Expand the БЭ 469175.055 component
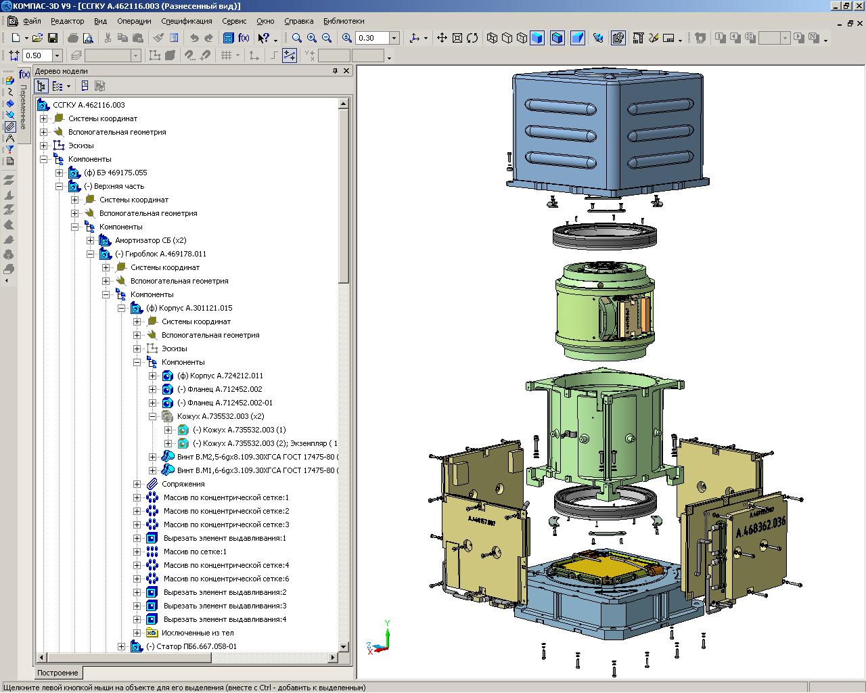The image size is (866, 693). [60, 173]
